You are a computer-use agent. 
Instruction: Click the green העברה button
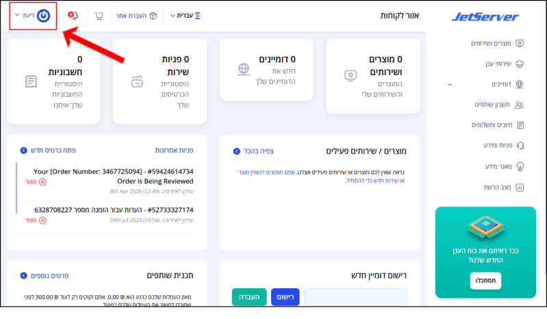(x=249, y=296)
